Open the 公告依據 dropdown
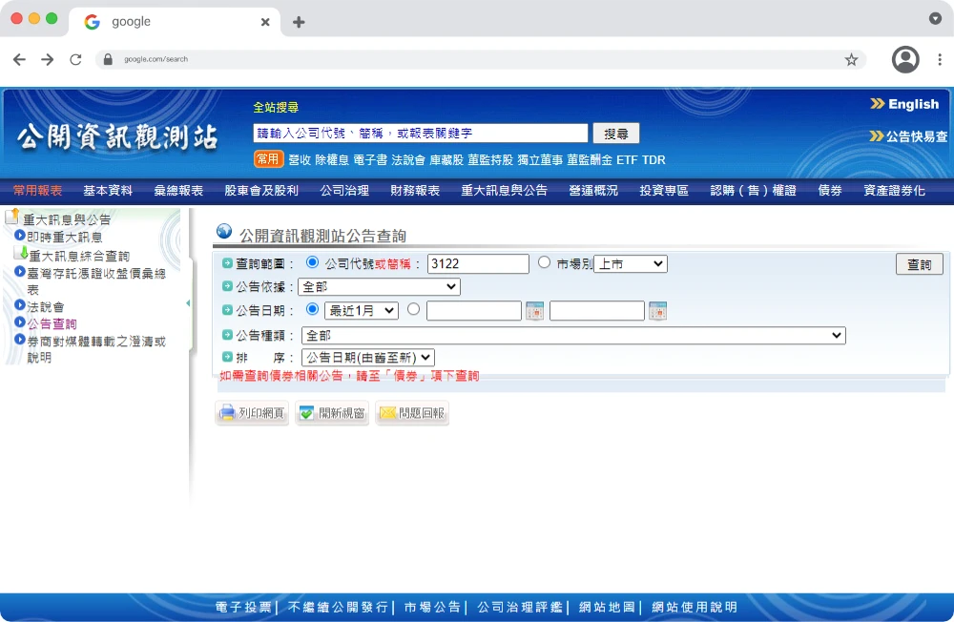The height and width of the screenshot is (622, 954). [379, 287]
